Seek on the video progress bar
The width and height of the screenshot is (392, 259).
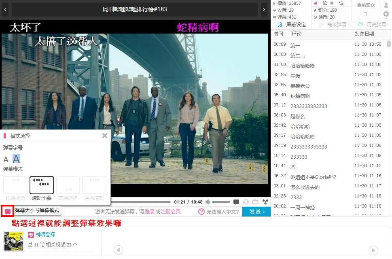(141, 202)
